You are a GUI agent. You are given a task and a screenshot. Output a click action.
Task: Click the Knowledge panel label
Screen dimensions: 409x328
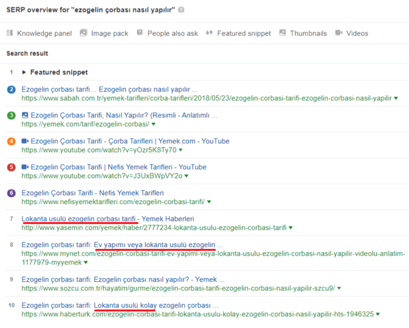pyautogui.click(x=44, y=33)
